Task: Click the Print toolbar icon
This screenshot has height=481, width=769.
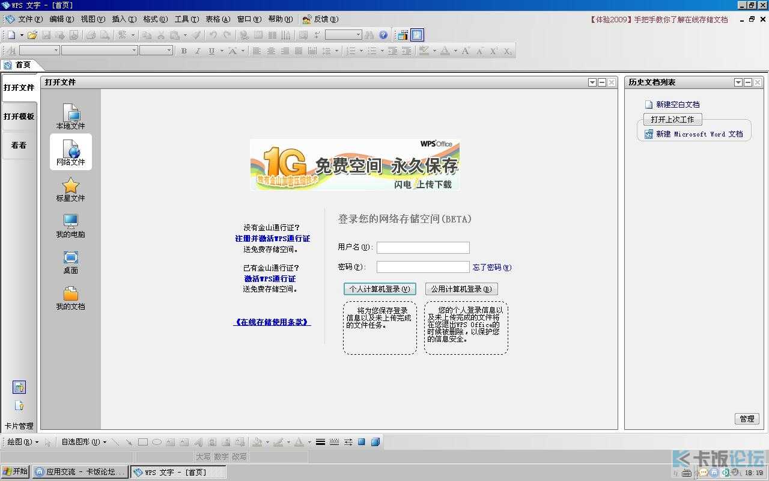Action: tap(91, 35)
